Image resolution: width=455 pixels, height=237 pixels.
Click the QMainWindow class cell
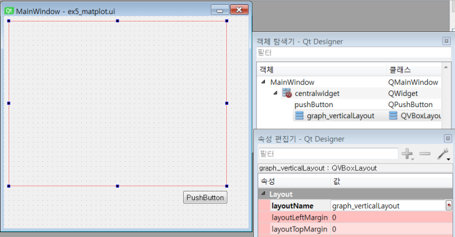click(x=413, y=82)
